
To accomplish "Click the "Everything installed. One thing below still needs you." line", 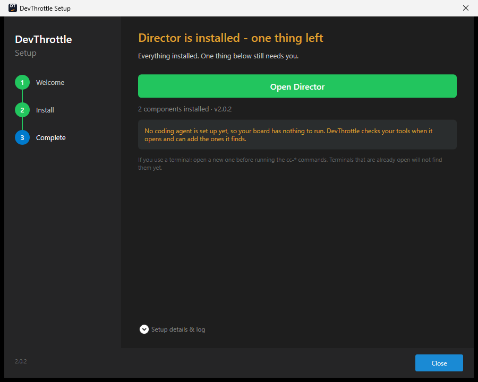I will point(218,56).
